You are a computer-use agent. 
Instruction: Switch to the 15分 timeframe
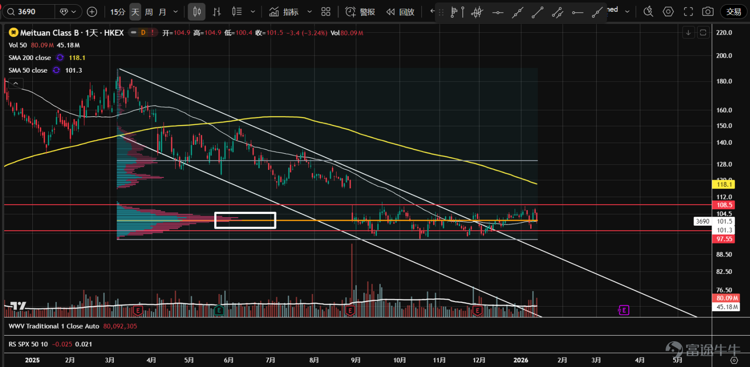coord(118,12)
